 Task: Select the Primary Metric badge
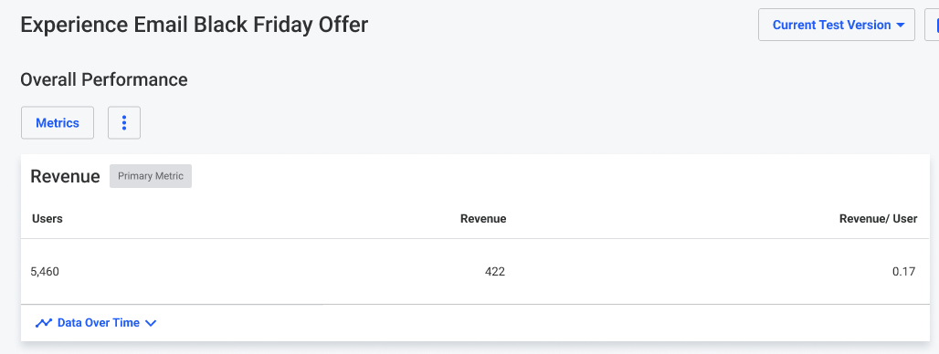(151, 176)
